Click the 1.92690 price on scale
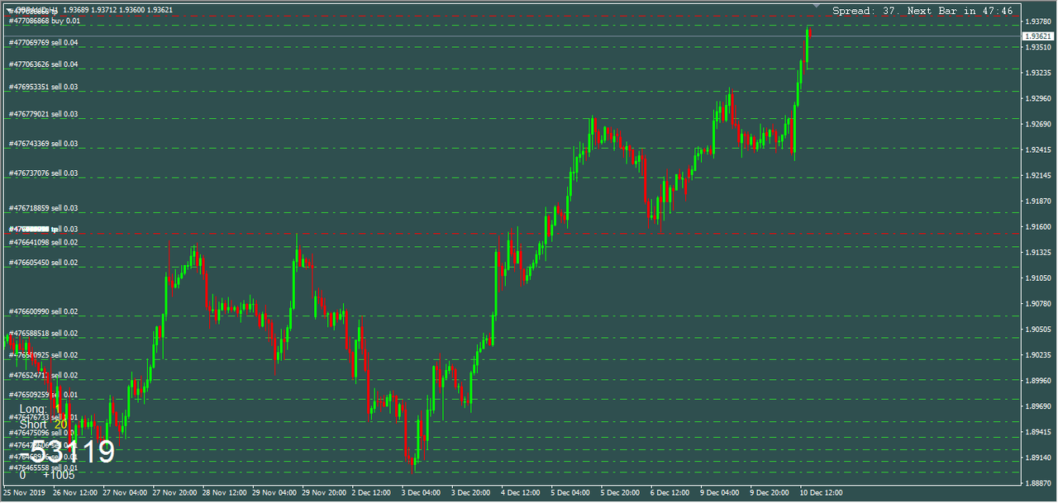This screenshot has width=1058, height=503. 1037,124
